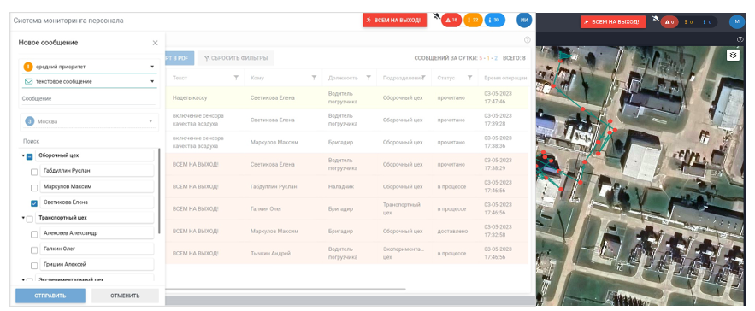
Task: Click the orange priority icon in dropdown
Action: tap(28, 67)
